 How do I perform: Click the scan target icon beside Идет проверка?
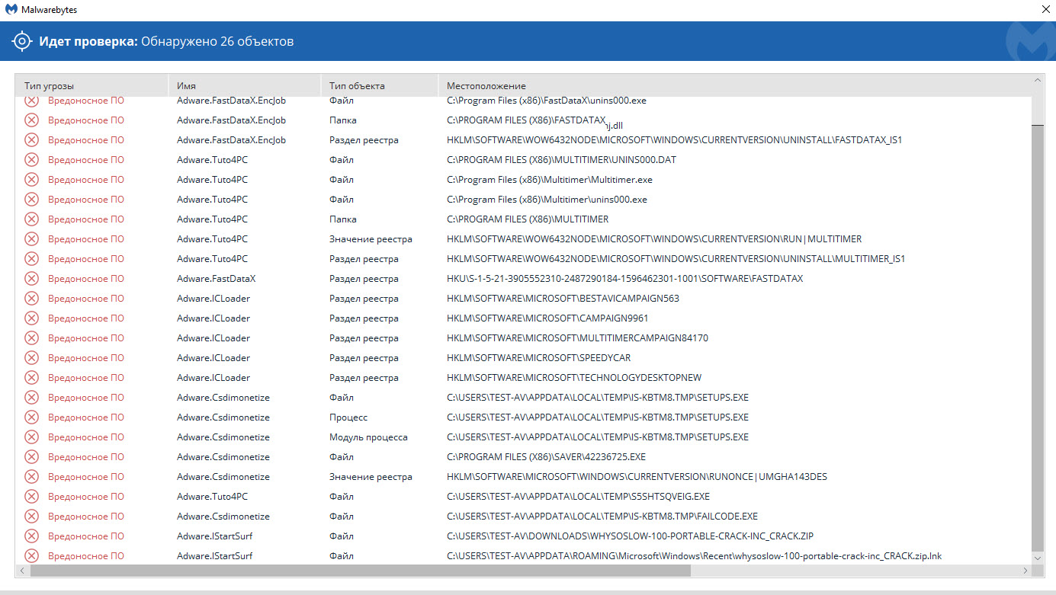click(x=22, y=41)
